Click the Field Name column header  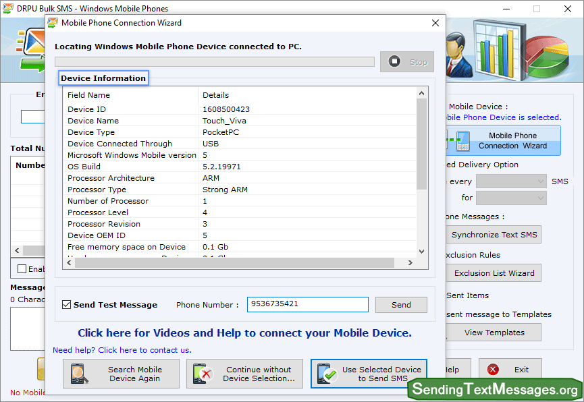[131, 95]
